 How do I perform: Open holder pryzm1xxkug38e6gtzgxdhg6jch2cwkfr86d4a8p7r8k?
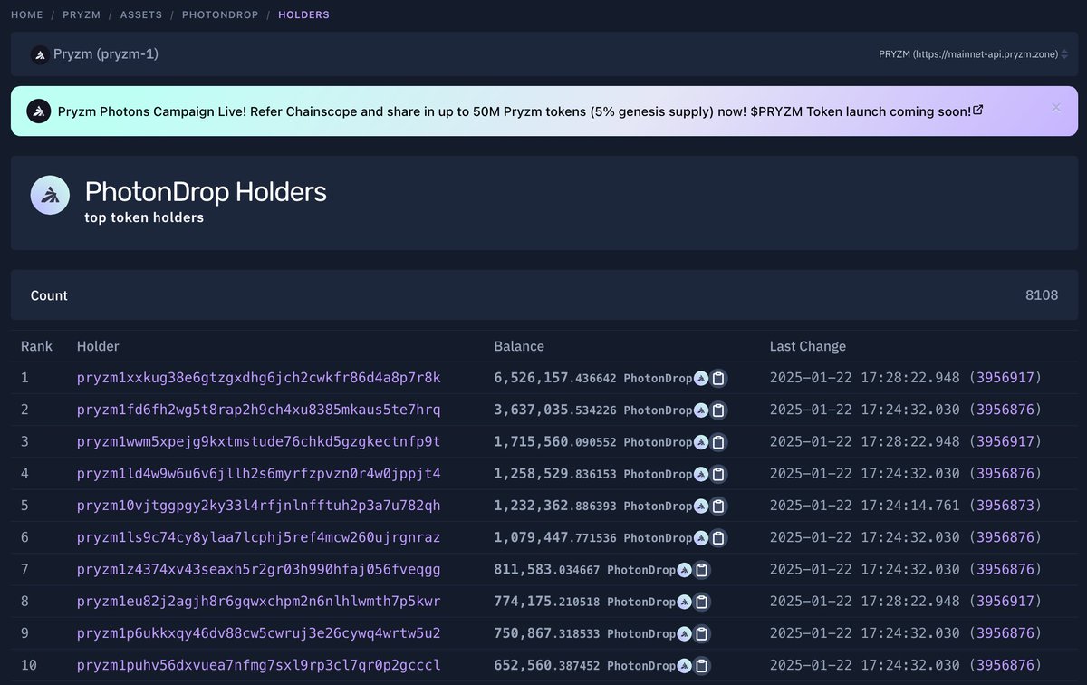pos(259,378)
